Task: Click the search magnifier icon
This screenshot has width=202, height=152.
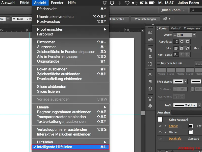Action: (192, 10)
